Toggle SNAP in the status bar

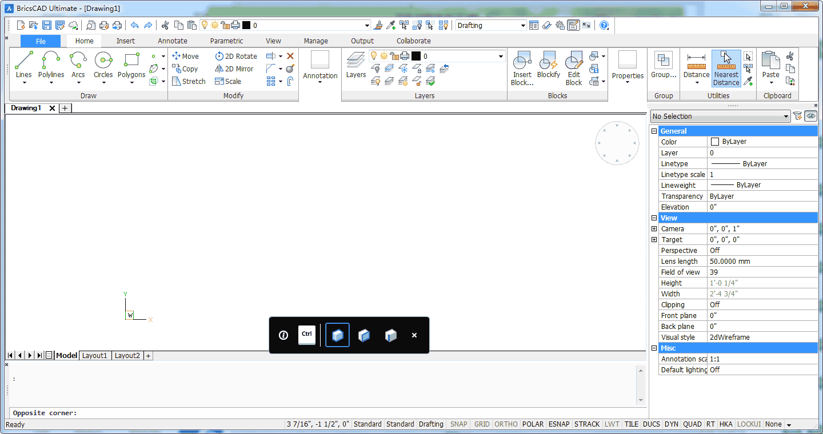pyautogui.click(x=458, y=424)
